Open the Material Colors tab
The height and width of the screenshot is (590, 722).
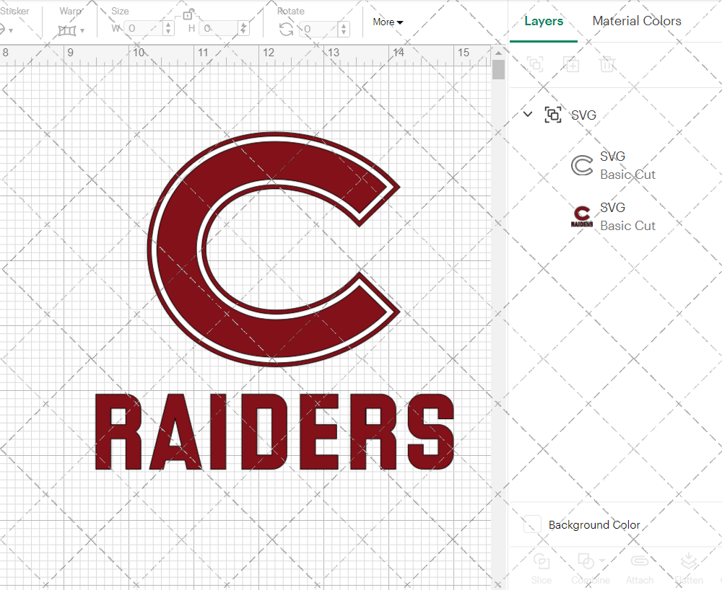pyautogui.click(x=636, y=21)
